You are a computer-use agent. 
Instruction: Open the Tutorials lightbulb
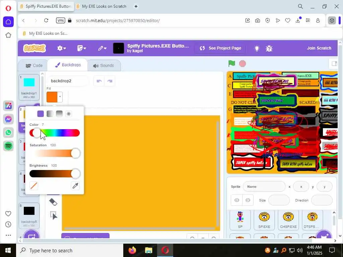(x=257, y=48)
